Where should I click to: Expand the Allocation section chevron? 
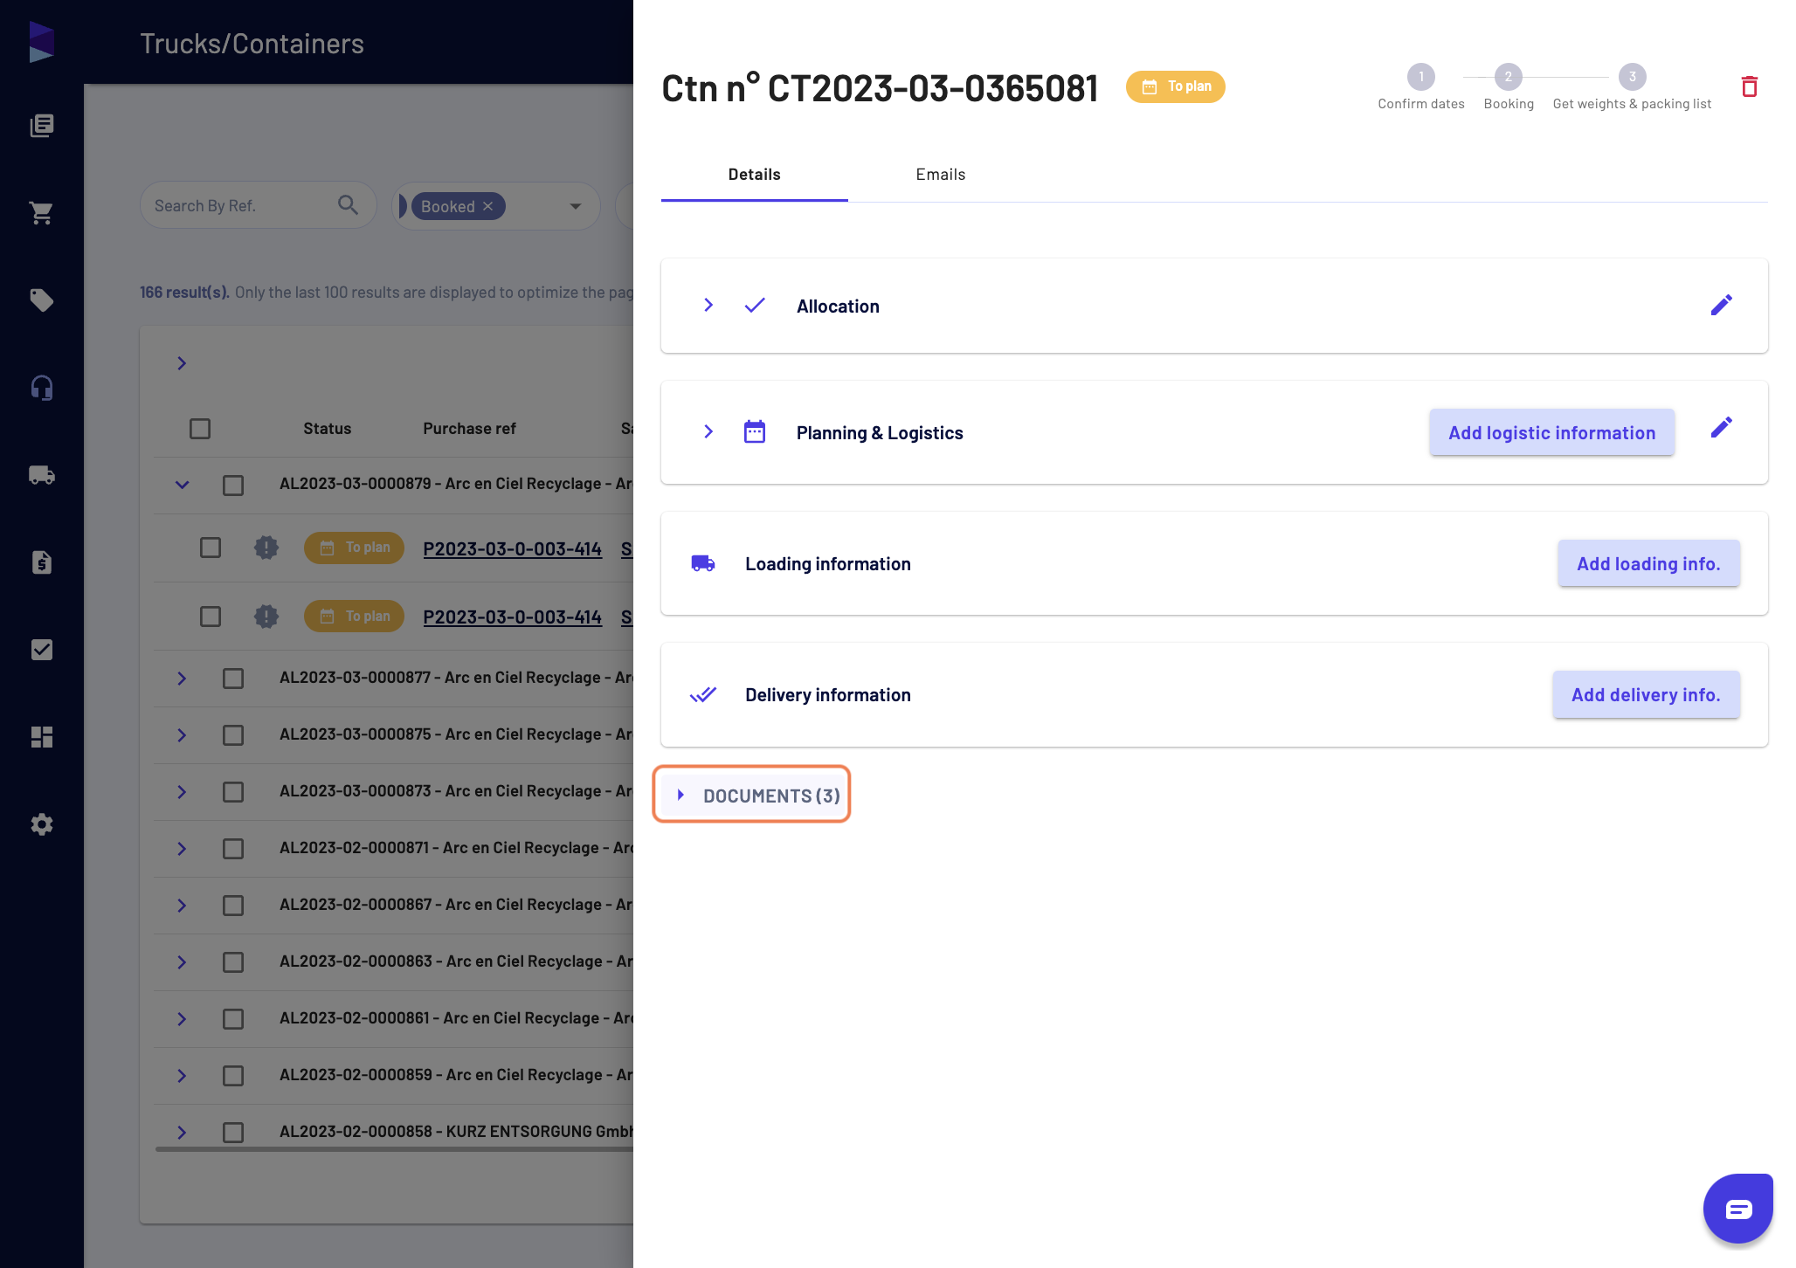(708, 305)
